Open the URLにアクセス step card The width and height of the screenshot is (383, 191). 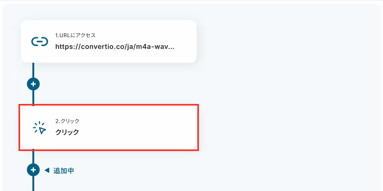click(x=109, y=41)
